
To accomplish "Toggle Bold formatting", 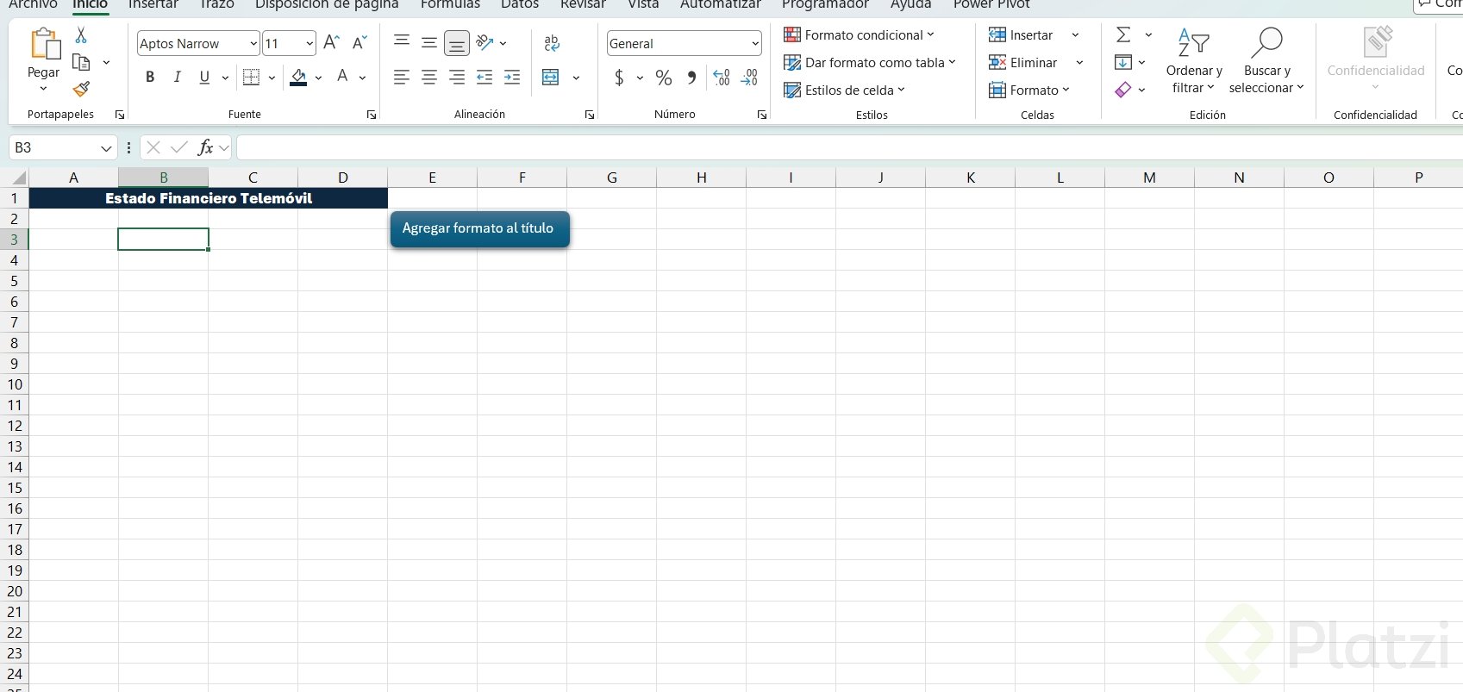I will point(150,78).
